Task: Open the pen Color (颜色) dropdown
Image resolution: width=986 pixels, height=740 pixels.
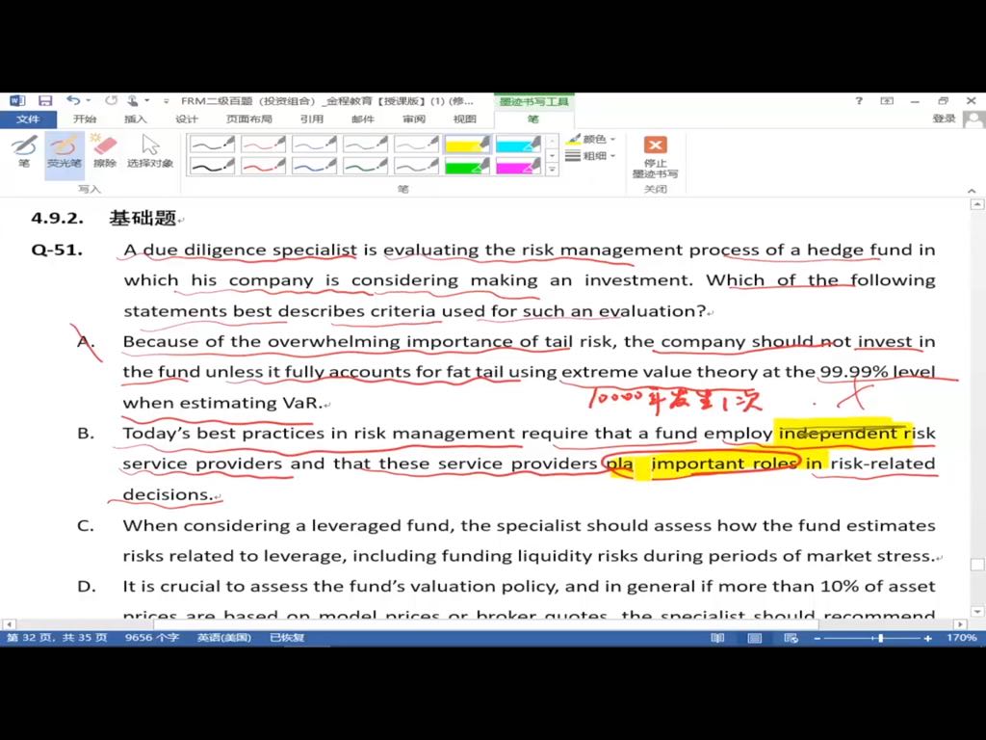Action: pos(591,140)
